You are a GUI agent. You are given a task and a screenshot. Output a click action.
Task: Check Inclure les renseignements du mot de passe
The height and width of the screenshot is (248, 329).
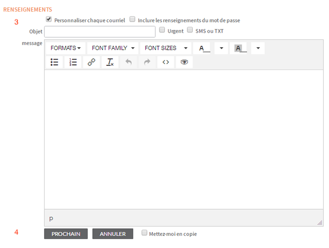coord(133,19)
